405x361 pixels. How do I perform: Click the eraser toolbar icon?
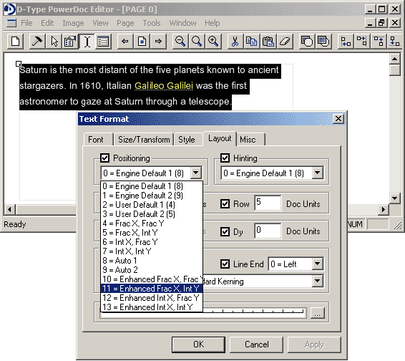(285, 42)
